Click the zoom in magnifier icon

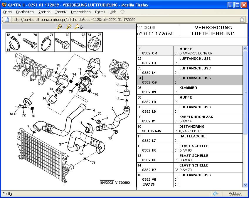(60, 27)
